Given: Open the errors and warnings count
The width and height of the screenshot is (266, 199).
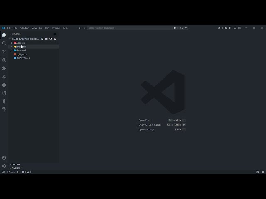Looking at the screenshot, I should [x=27, y=172].
